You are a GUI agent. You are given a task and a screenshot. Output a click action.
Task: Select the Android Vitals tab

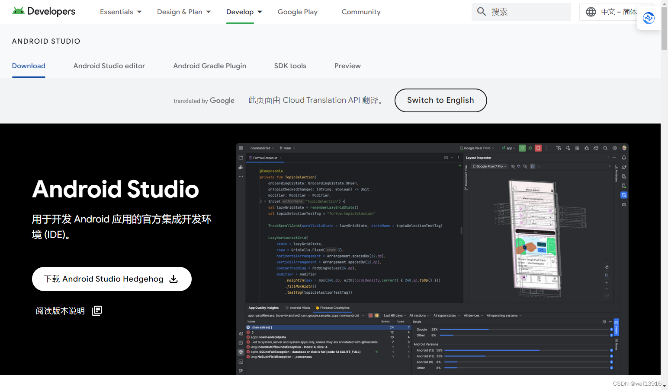tap(298, 308)
